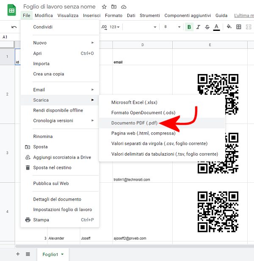Viewport: 254px width, 261px height.
Task: Add a new sheet with plus icon
Action: (18, 254)
